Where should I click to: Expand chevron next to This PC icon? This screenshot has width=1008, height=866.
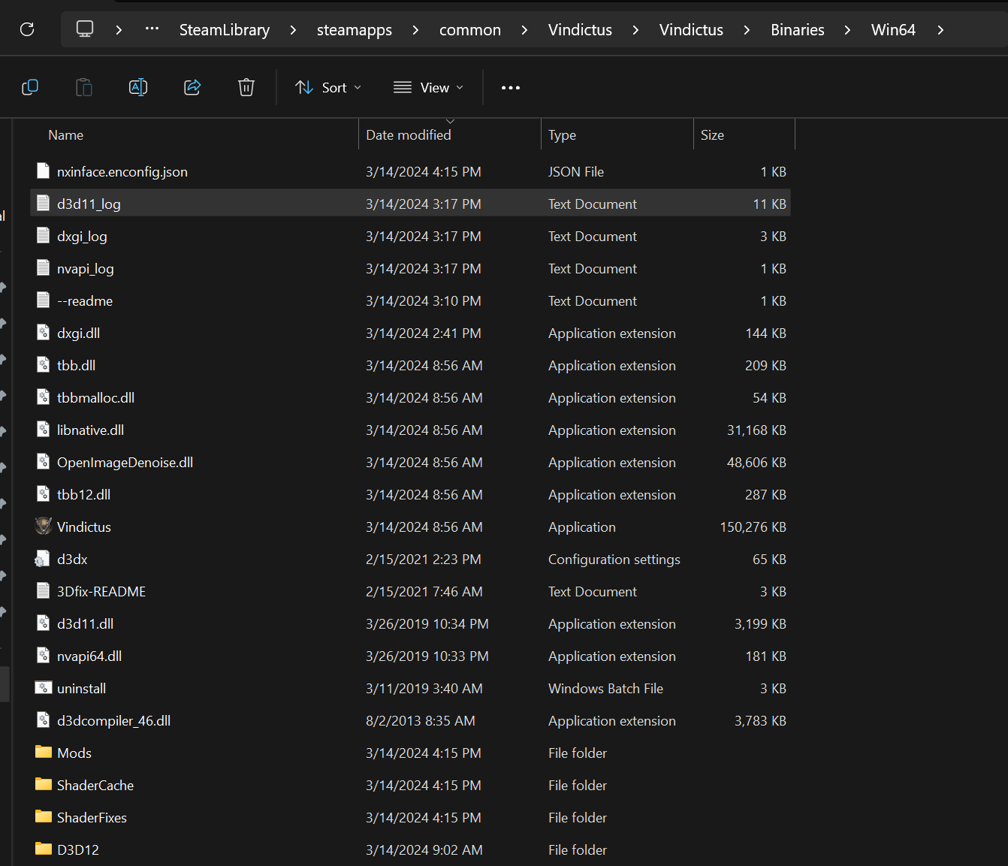pyautogui.click(x=119, y=30)
